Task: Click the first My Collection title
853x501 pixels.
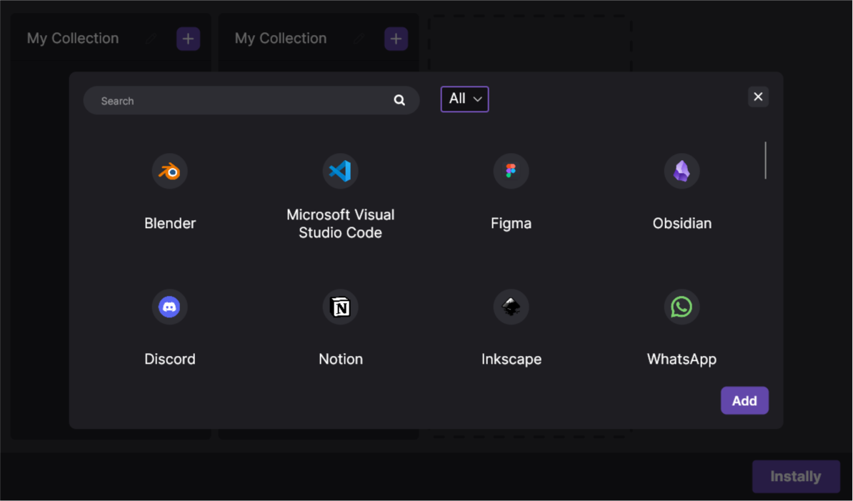Action: 73,39
